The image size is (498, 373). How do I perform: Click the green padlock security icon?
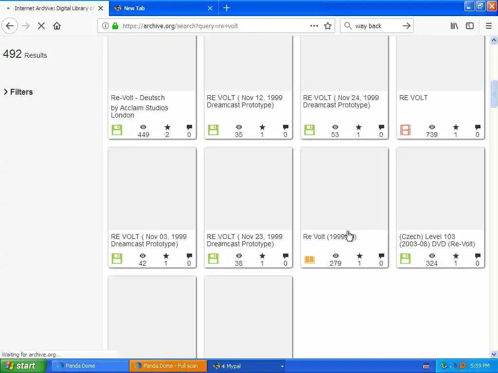click(x=115, y=26)
